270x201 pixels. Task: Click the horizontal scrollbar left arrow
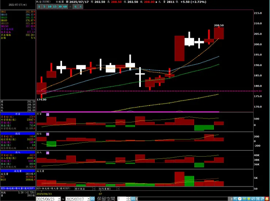click(x=136, y=199)
